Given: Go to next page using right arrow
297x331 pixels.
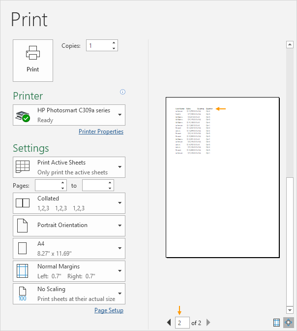Looking at the screenshot, I should [x=208, y=323].
